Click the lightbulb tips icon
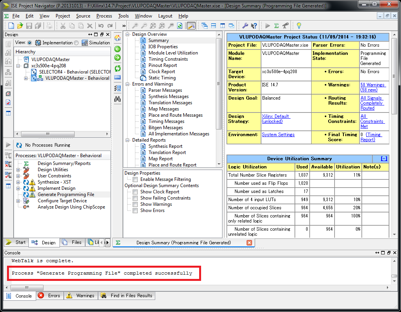This screenshot has height=312, width=401. tap(299, 26)
